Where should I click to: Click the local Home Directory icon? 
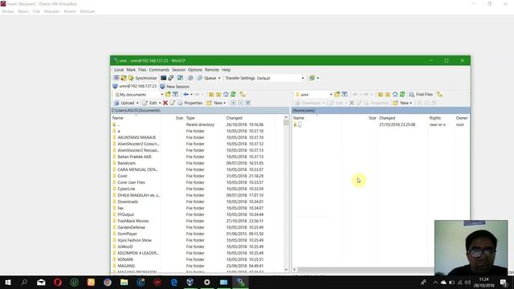(x=226, y=95)
